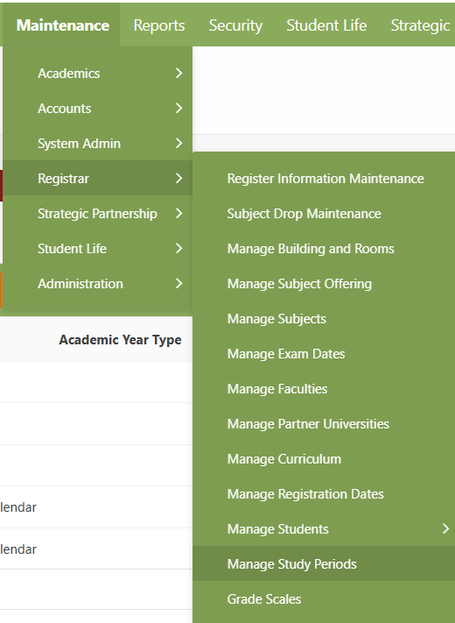Open the Security menu in navbar
Viewport: 455px width, 623px height.
[x=235, y=25]
